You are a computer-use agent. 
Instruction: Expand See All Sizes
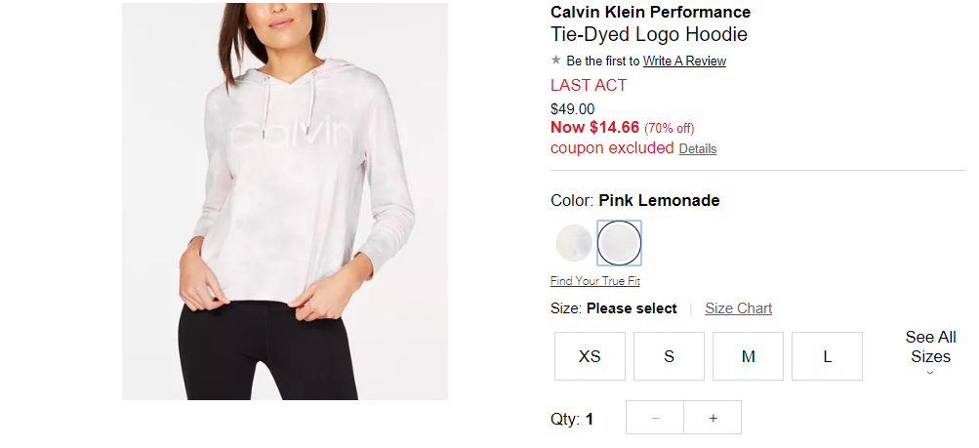pos(930,346)
